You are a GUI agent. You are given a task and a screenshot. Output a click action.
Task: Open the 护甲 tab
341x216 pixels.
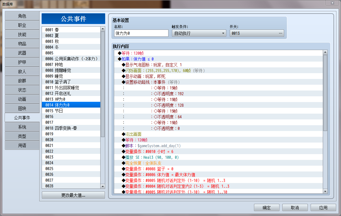tap(22, 62)
